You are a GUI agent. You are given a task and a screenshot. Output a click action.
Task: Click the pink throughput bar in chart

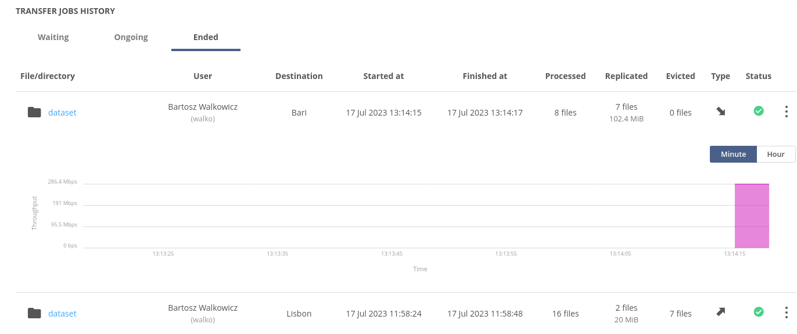(x=752, y=216)
